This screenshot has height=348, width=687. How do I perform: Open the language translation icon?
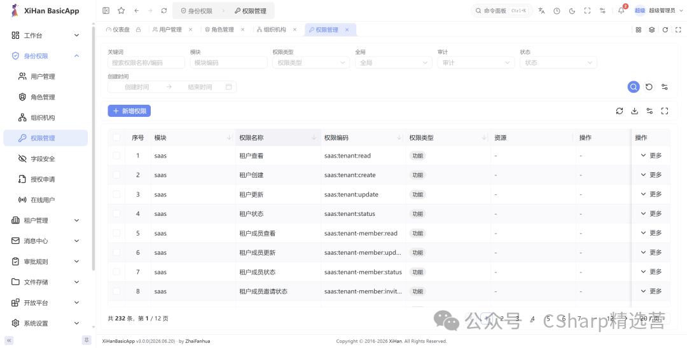pyautogui.click(x=541, y=11)
